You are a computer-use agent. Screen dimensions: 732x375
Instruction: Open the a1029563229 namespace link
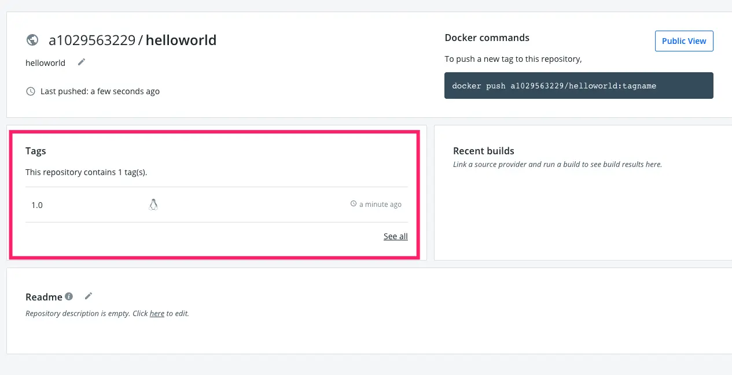coord(92,40)
